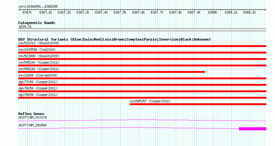Select the dgv78n54 (Cooper2011) label
This screenshot has height=146, width=275.
click(38, 88)
